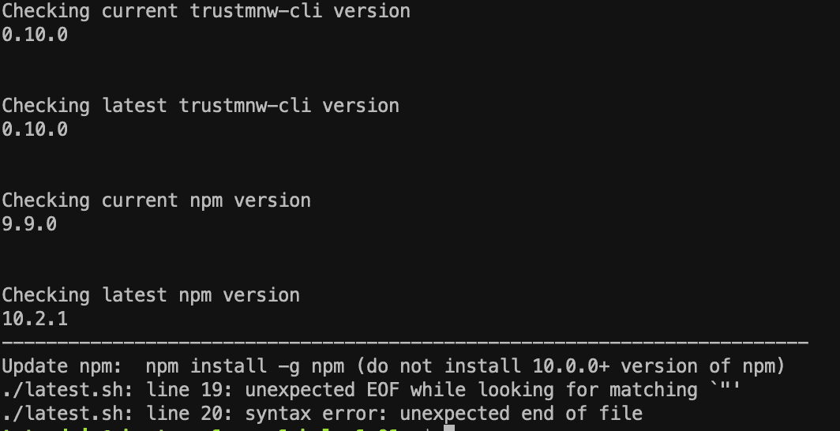Click the 'Checking latest trustmnw-cli version' line
Image resolution: width=840 pixels, height=431 pixels.
(201, 106)
